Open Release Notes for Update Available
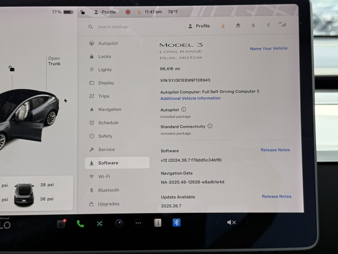Image resolution: width=338 pixels, height=254 pixels. click(x=277, y=196)
